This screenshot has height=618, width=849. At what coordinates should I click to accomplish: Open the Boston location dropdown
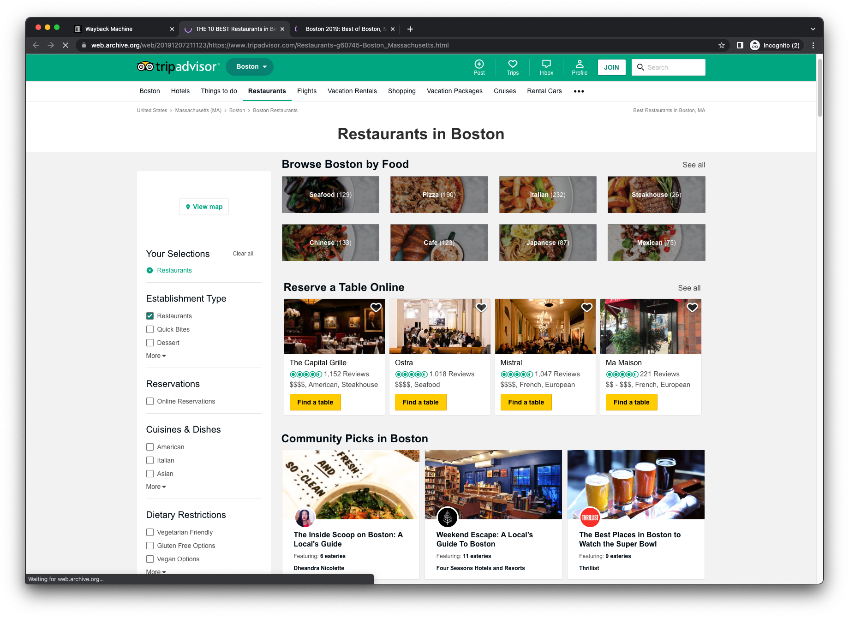[249, 66]
